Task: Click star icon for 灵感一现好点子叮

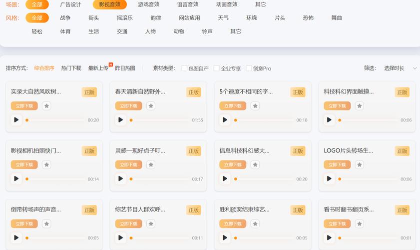Action: tap(151, 164)
